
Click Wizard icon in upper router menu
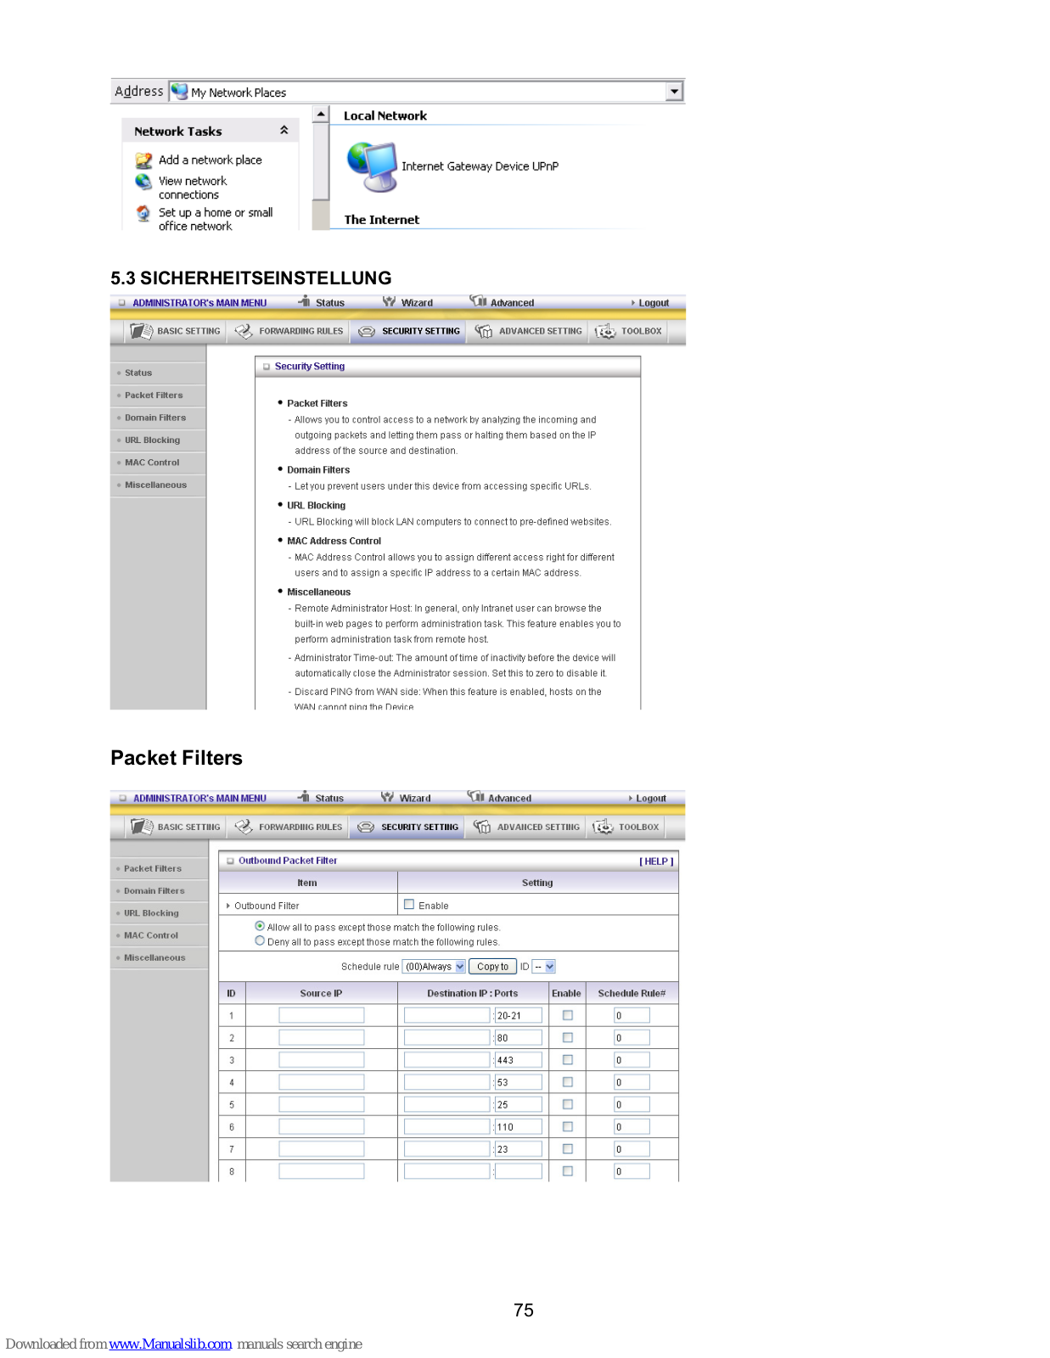389,301
